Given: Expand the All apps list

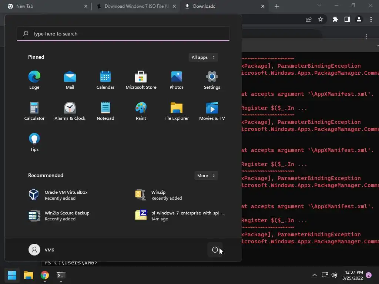Looking at the screenshot, I should (x=203, y=57).
